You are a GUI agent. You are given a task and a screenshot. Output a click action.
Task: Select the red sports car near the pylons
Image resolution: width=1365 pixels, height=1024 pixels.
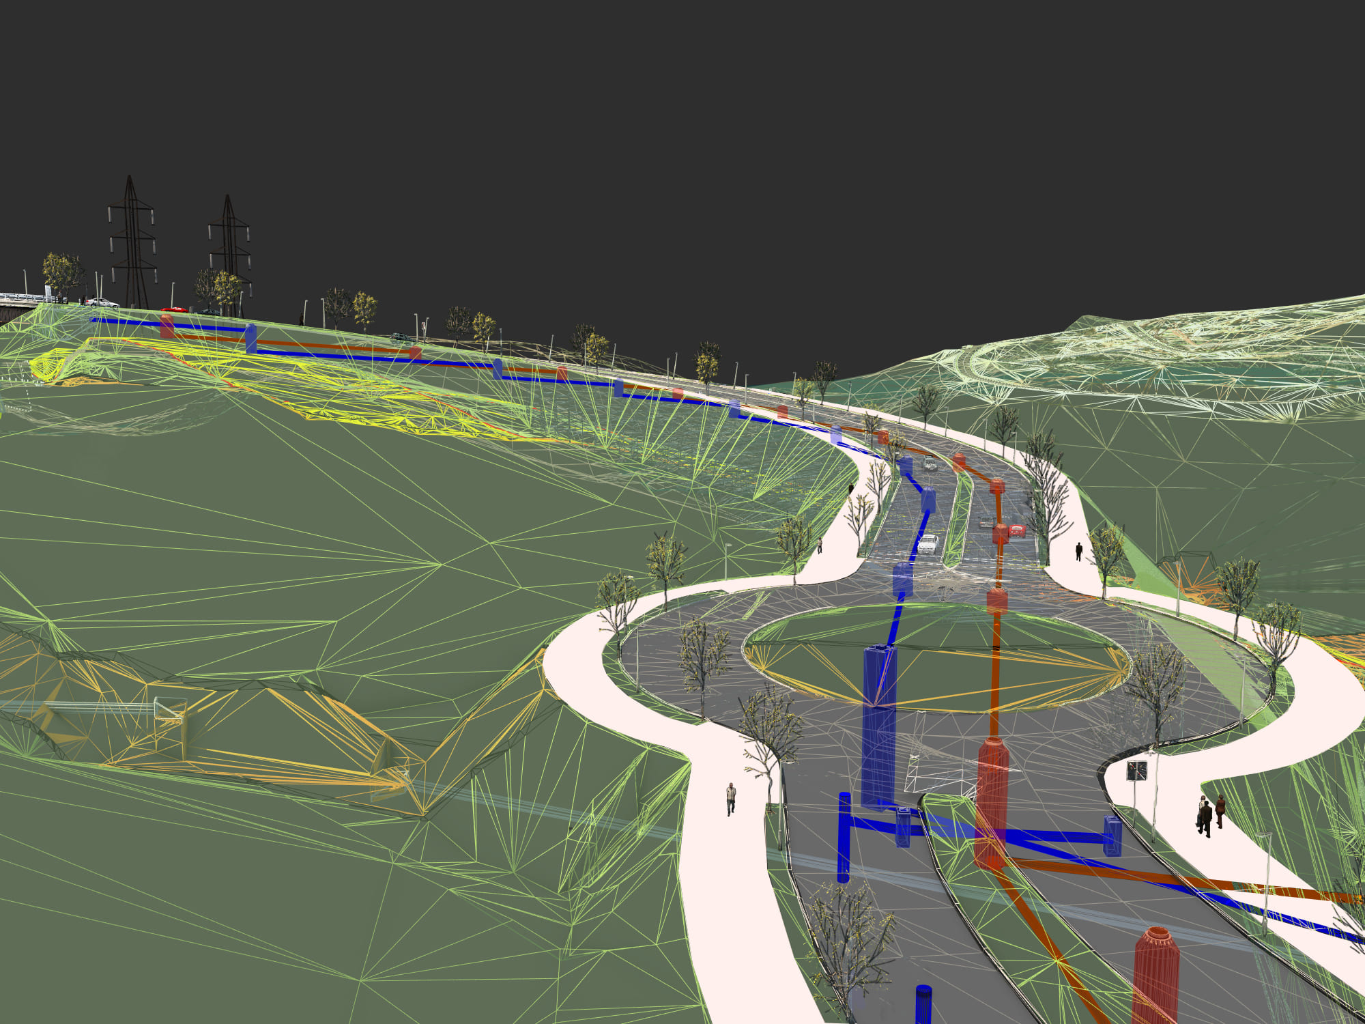[175, 309]
